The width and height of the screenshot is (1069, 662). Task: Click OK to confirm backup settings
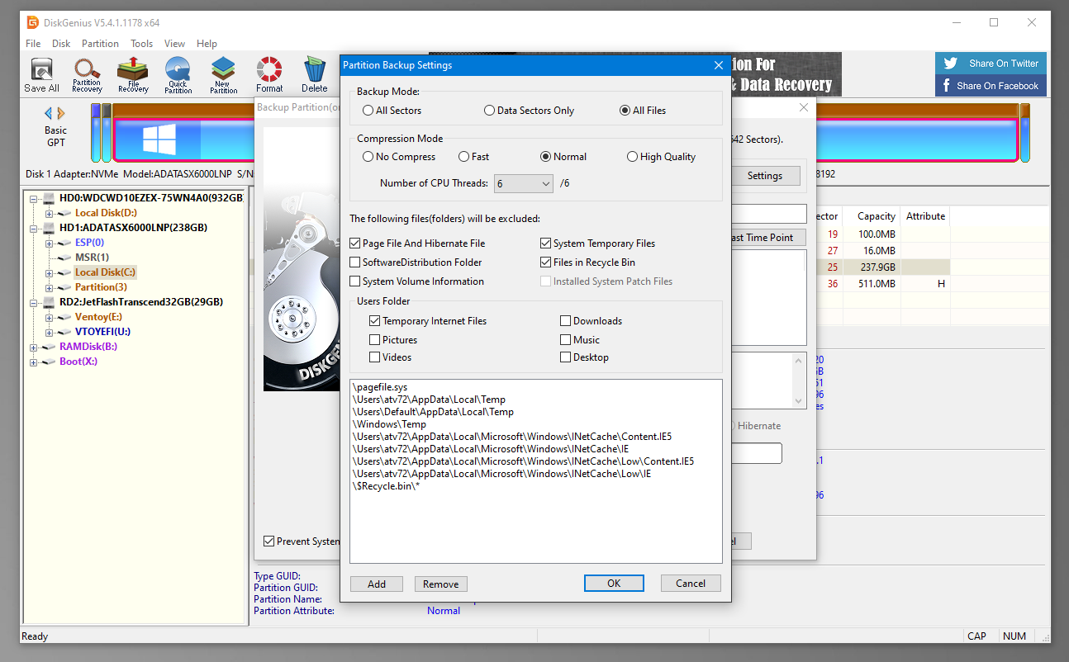(x=613, y=584)
